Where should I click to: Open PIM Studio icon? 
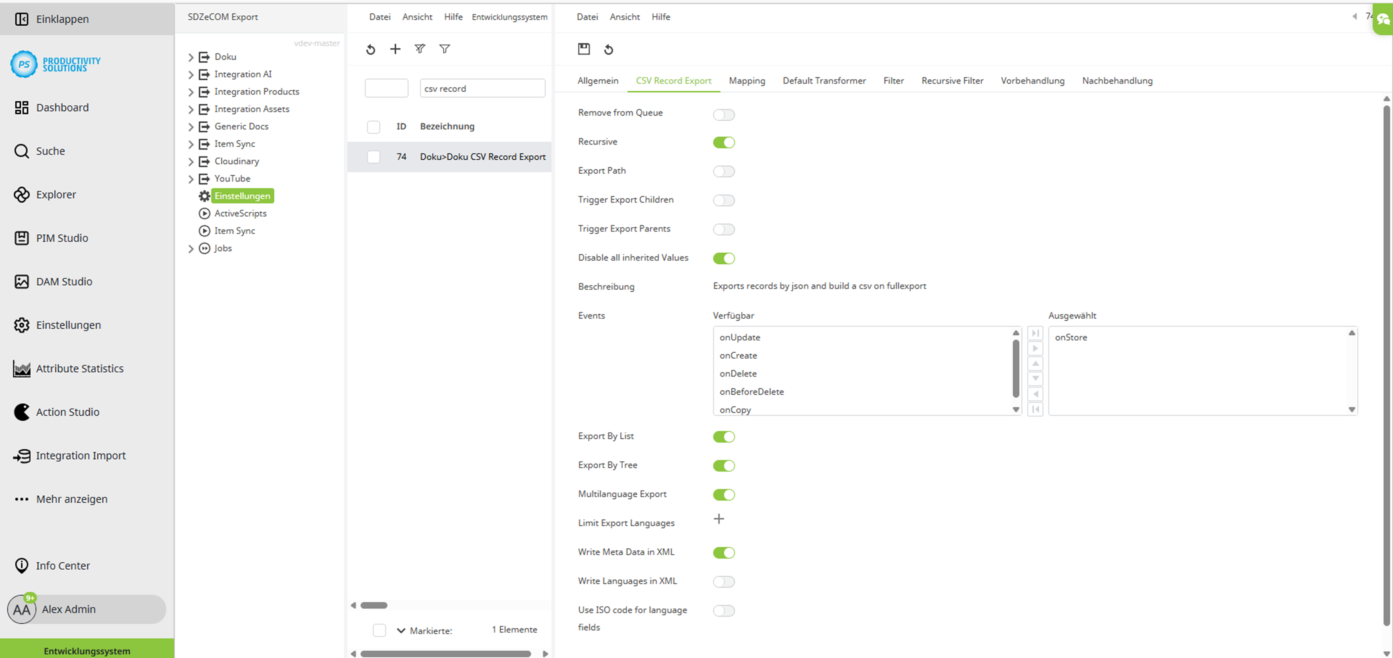(22, 238)
